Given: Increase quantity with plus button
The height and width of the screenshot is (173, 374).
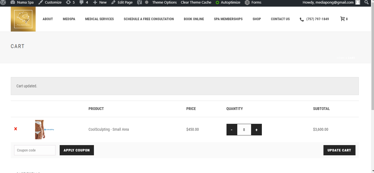Looking at the screenshot, I should (257, 130).
